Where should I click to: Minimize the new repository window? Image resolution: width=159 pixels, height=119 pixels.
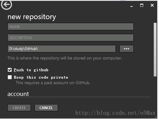click(x=132, y=6)
